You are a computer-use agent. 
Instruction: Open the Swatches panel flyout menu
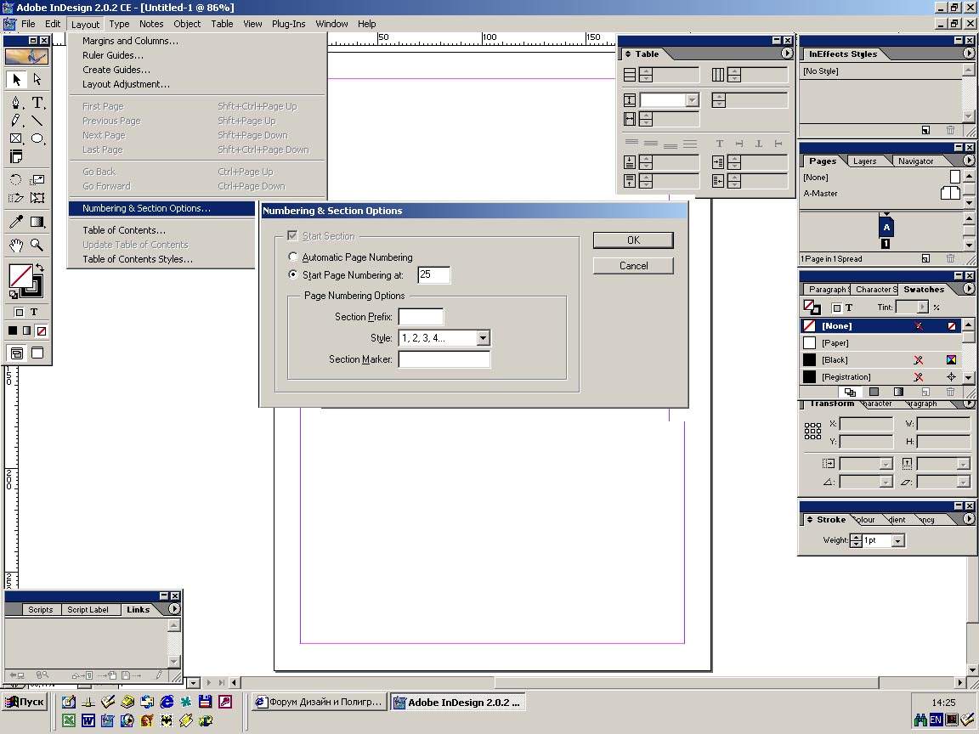pyautogui.click(x=969, y=289)
